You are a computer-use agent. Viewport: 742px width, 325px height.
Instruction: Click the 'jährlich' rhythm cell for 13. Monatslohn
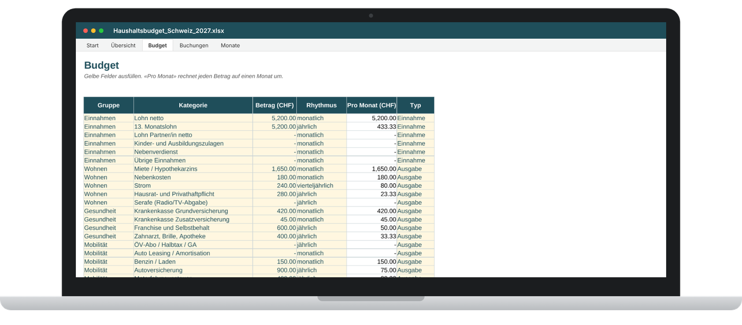[322, 127]
